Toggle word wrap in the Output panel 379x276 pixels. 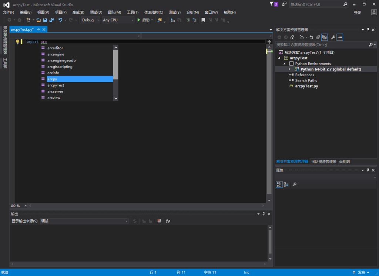[x=168, y=221]
